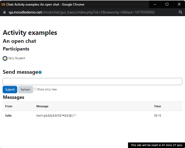Close the Chrome chat window
The height and width of the screenshot is (148, 185).
click(179, 4)
